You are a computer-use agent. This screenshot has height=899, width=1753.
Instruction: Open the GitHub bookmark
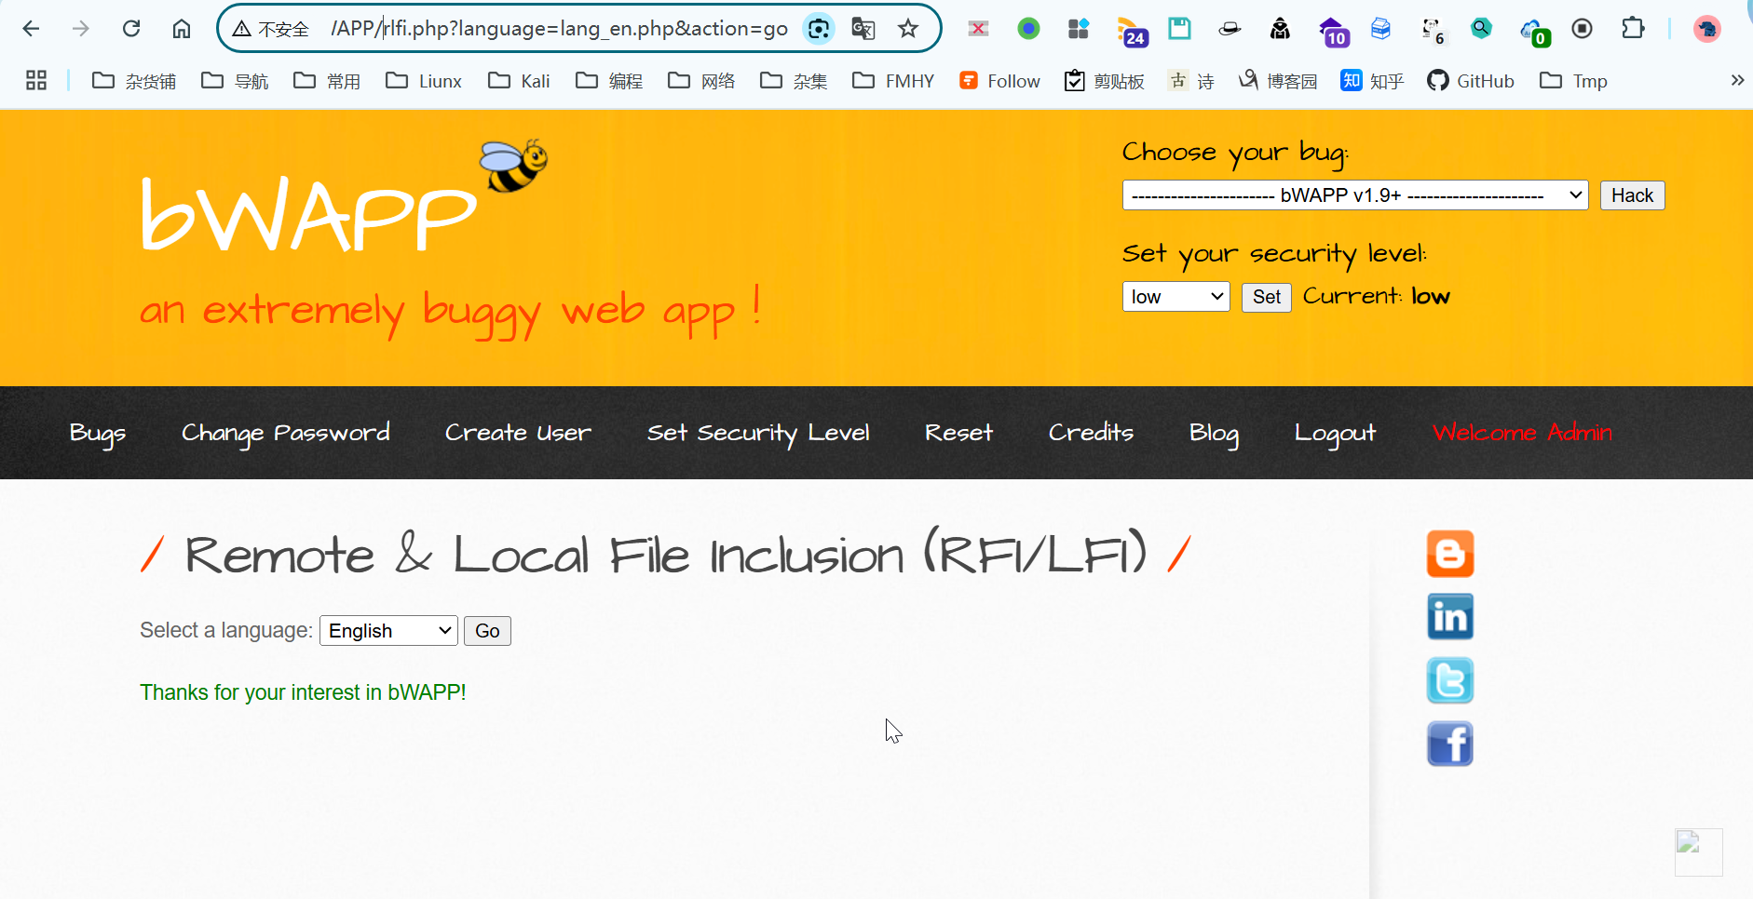coord(1471,81)
